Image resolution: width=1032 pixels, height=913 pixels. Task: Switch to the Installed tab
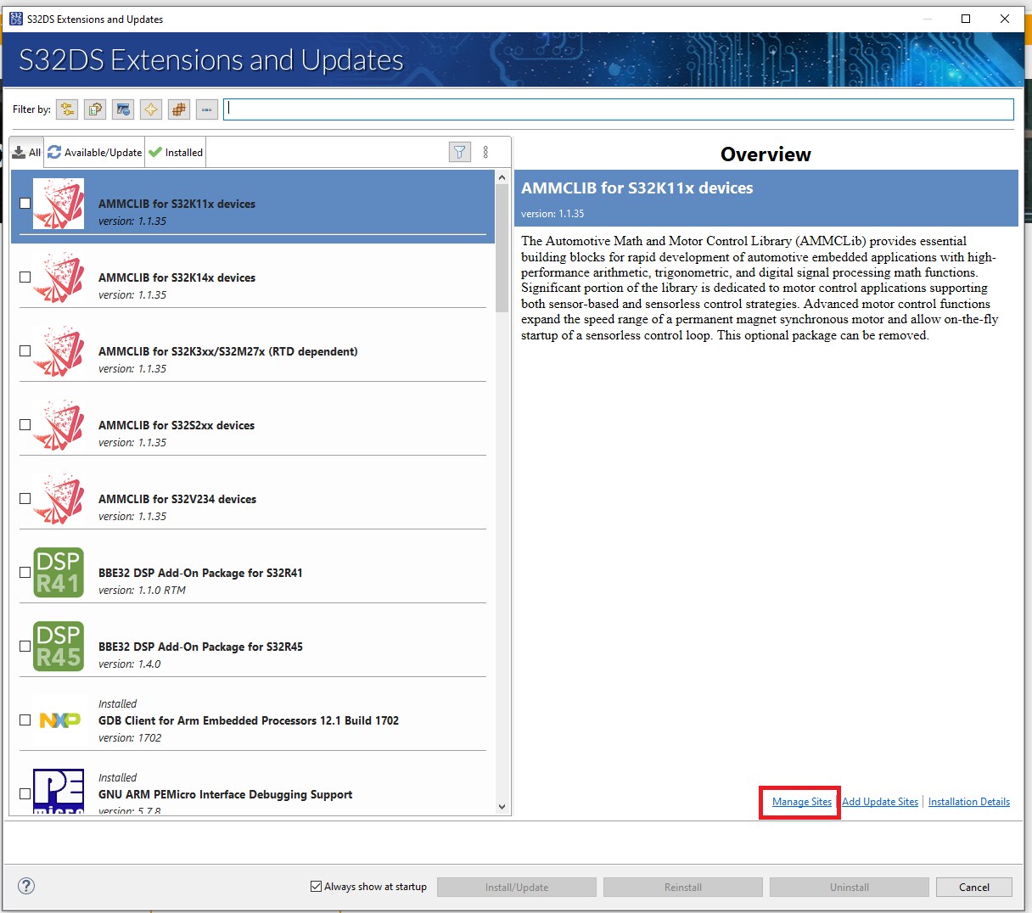175,152
